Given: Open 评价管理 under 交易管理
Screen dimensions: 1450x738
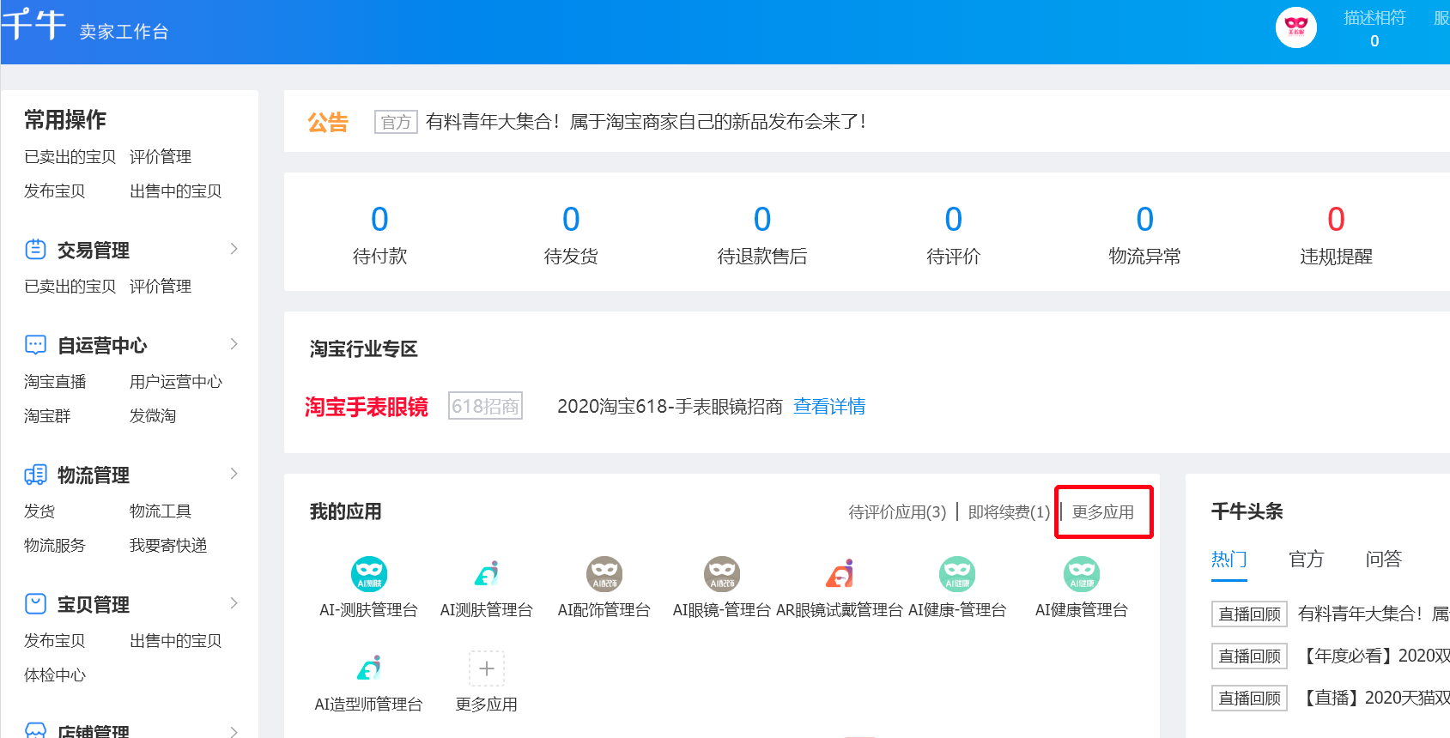Looking at the screenshot, I should point(161,287).
